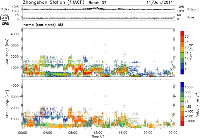This screenshot has height=138, width=200.
Task: Click the date '11/Jun/2011'
Action: (159, 2)
